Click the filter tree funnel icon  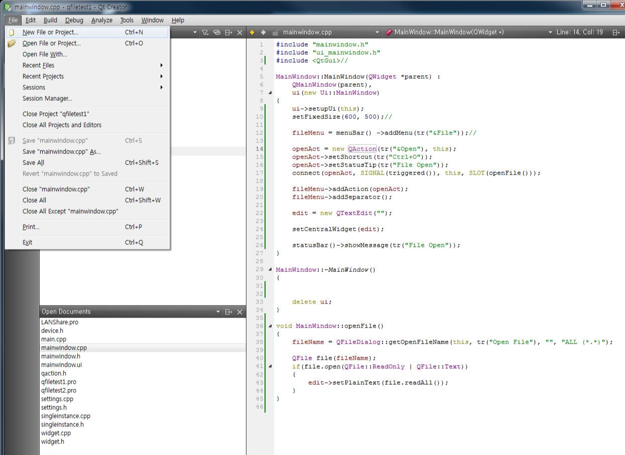point(205,32)
